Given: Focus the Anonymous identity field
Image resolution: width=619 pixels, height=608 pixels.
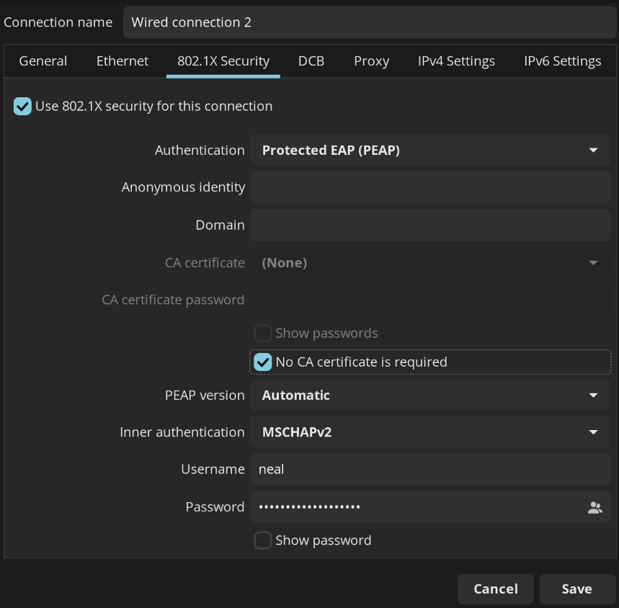Looking at the screenshot, I should 430,187.
